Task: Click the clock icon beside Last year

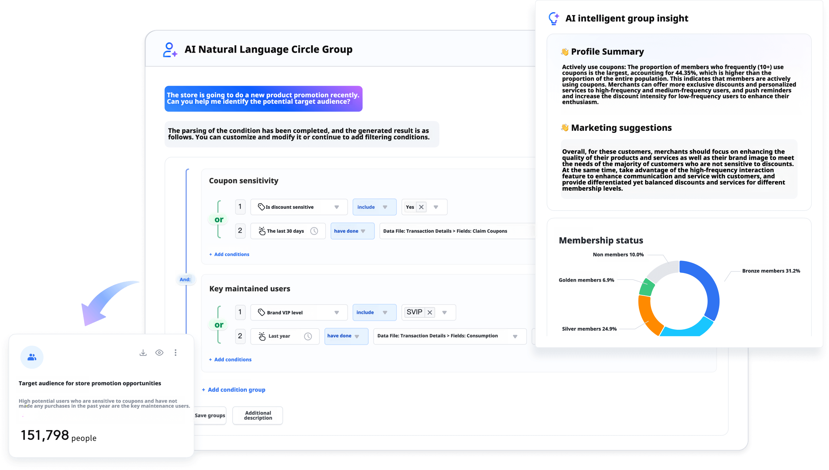Action: (308, 336)
